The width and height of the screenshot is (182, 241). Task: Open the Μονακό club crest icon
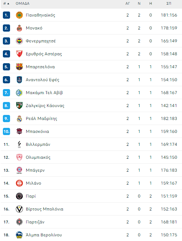[19, 28]
